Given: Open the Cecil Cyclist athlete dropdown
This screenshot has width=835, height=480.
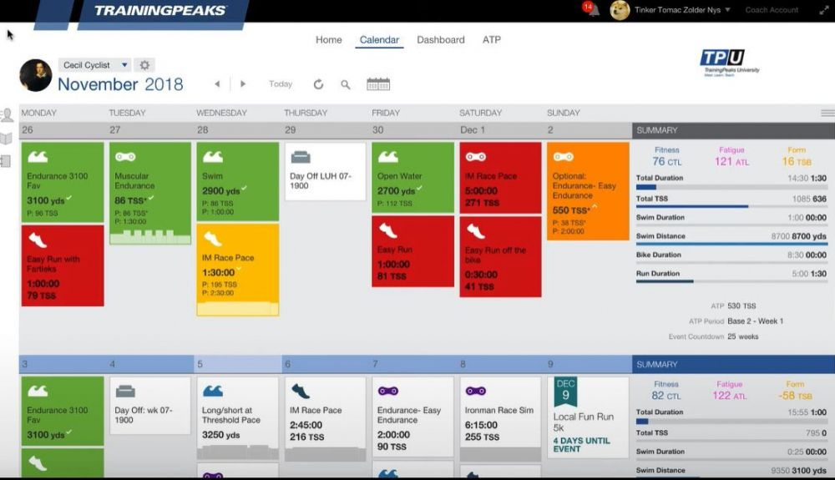Looking at the screenshot, I should pos(94,65).
